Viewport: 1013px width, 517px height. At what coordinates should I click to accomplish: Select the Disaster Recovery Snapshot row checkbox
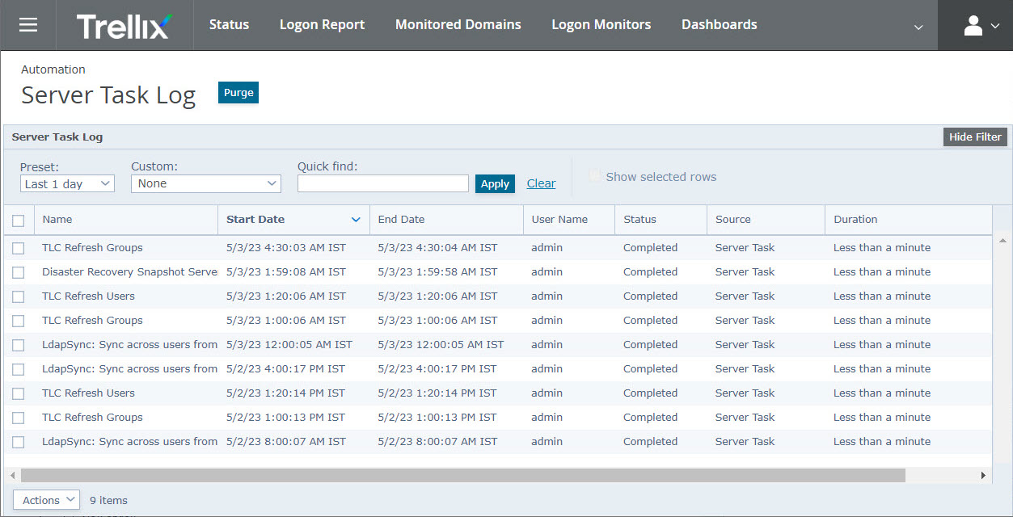[18, 272]
